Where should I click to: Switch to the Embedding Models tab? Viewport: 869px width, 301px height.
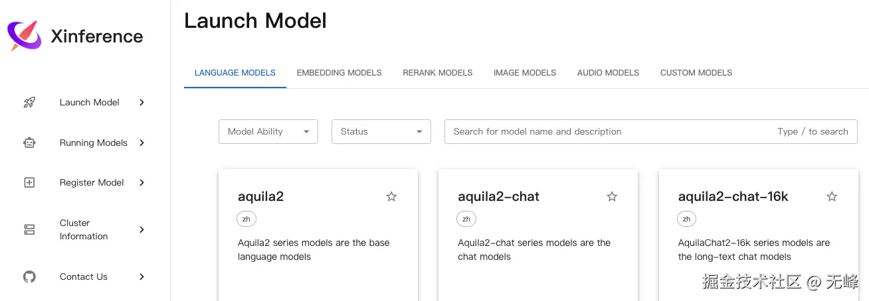click(339, 72)
